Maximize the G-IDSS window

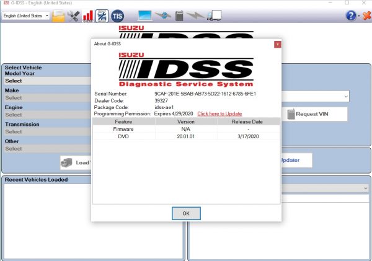pos(347,2)
